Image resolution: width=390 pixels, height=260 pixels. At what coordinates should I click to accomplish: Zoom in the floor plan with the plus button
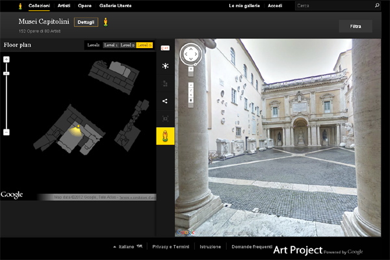[x=6, y=59]
